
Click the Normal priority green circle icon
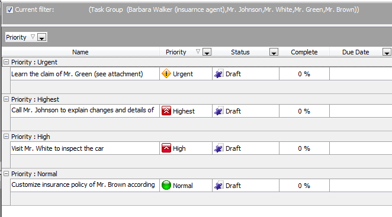[x=166, y=185]
